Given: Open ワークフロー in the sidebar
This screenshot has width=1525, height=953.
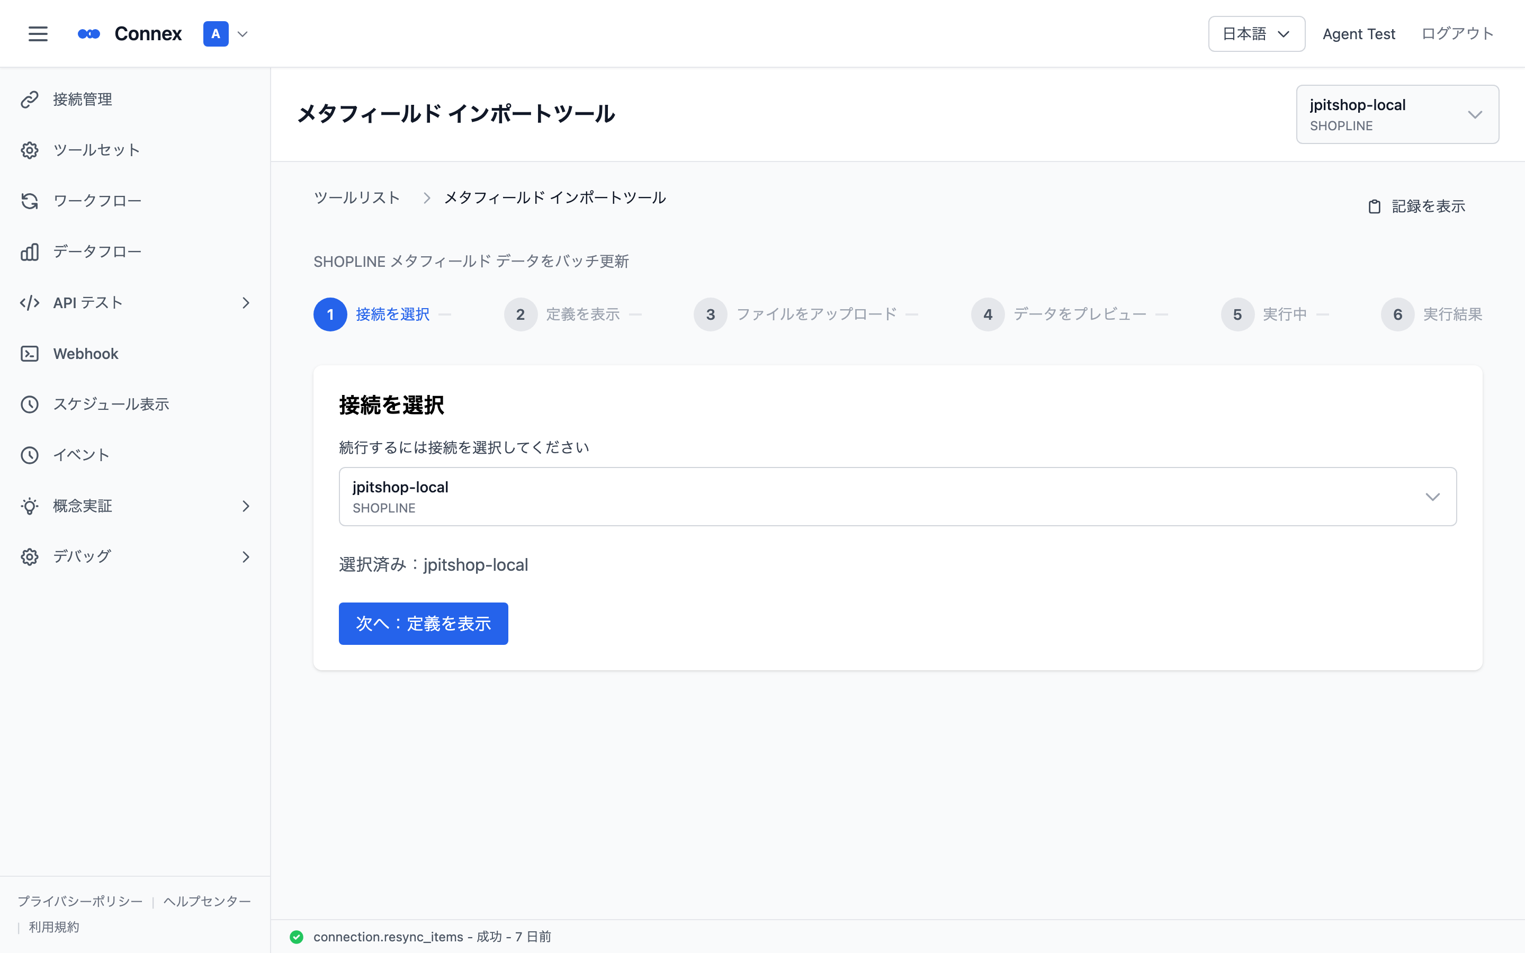Looking at the screenshot, I should (135, 201).
